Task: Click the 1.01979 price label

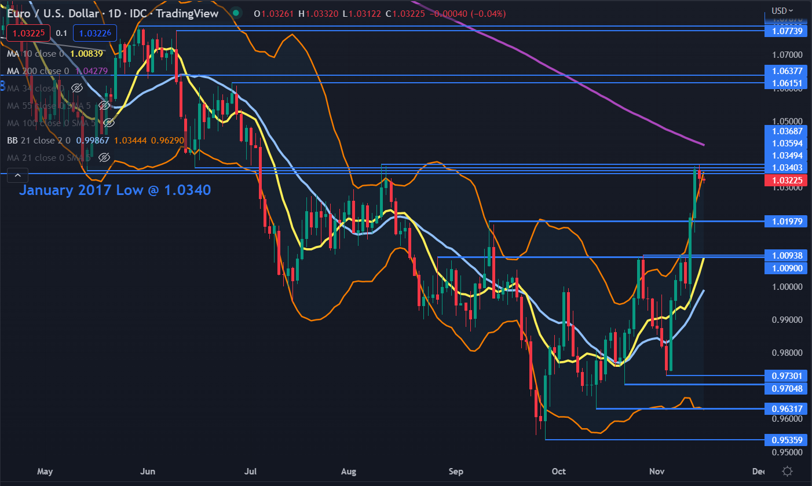Action: point(786,221)
